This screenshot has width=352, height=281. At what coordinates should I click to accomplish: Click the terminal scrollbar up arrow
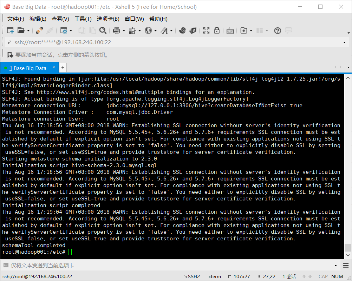(x=348, y=78)
